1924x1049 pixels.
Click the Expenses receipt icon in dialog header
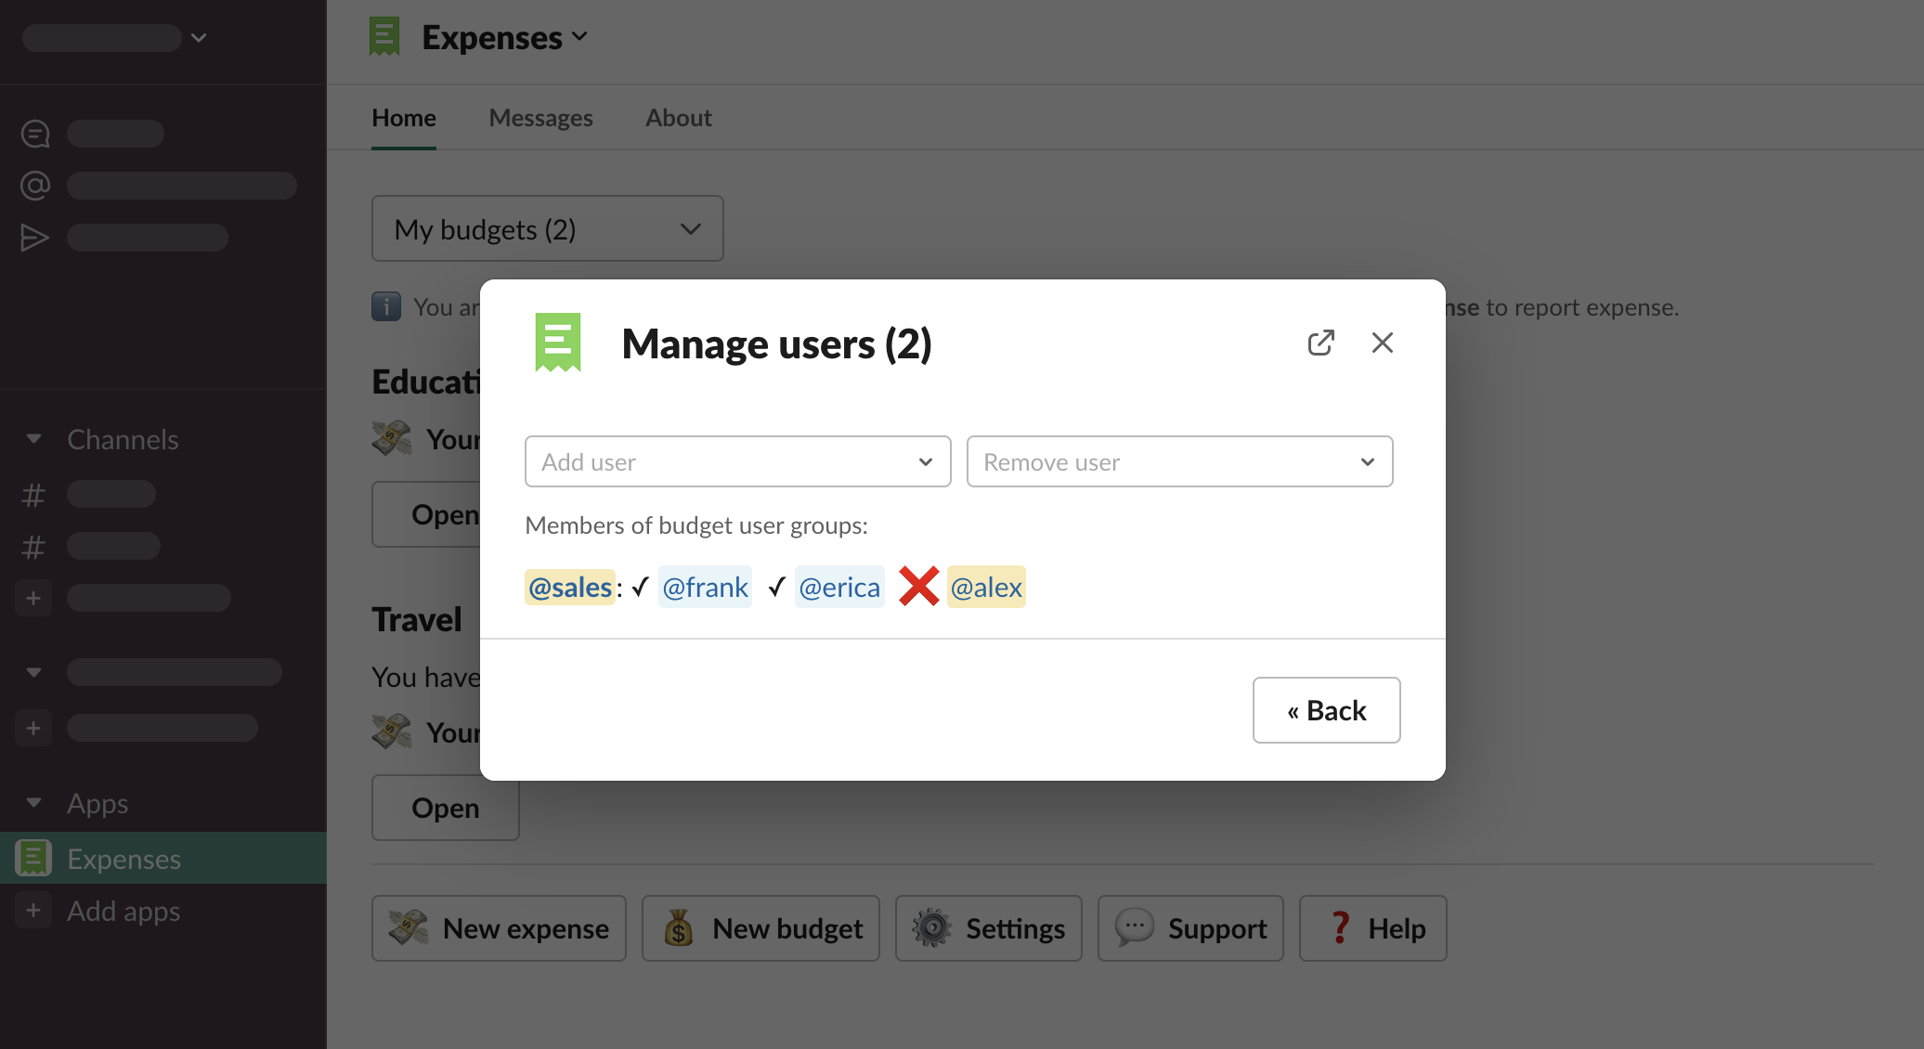pyautogui.click(x=558, y=343)
